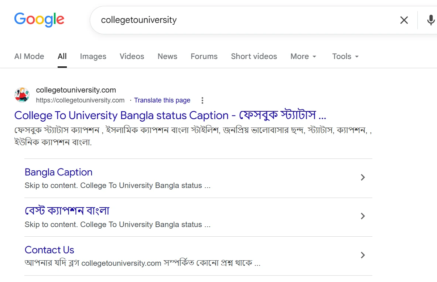Open the Contact Us sitelink

click(x=49, y=250)
